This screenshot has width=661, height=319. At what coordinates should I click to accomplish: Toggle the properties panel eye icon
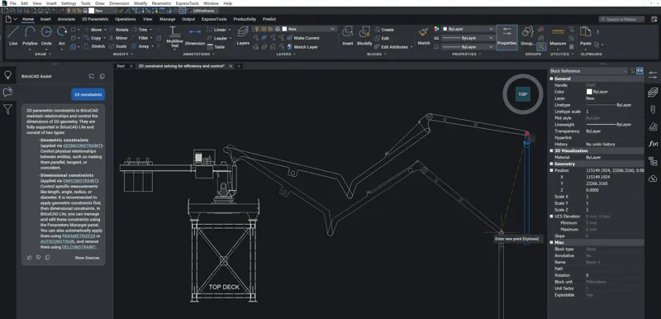coord(640,71)
